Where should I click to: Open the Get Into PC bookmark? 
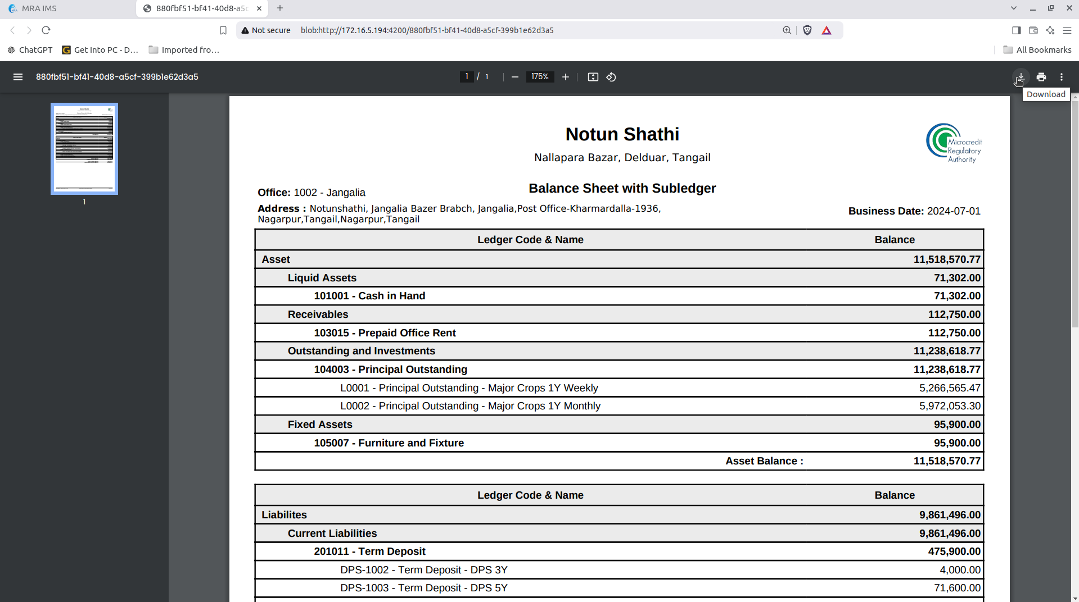[x=100, y=50]
